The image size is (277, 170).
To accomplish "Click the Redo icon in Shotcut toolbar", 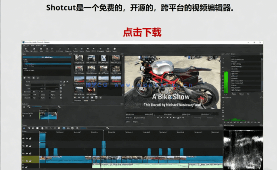I will [52, 50].
